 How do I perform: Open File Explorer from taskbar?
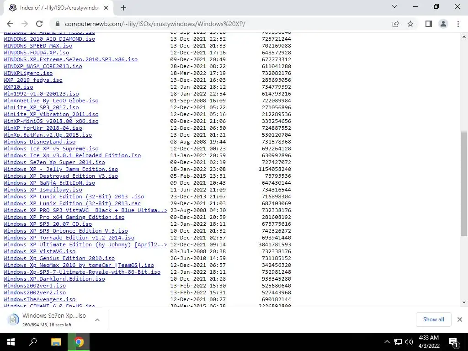pos(56,342)
